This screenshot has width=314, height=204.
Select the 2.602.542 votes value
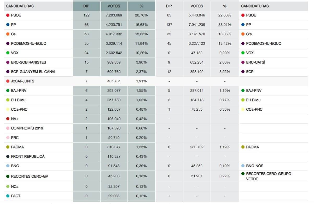pyautogui.click(x=114, y=53)
